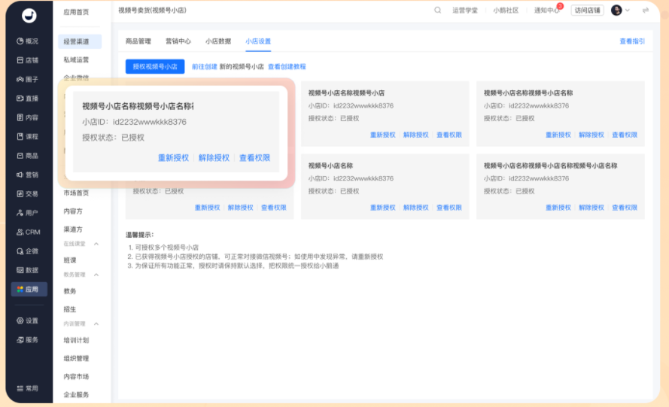Open 渠道方 menu item
Viewport: 669px width, 407px height.
point(73,229)
